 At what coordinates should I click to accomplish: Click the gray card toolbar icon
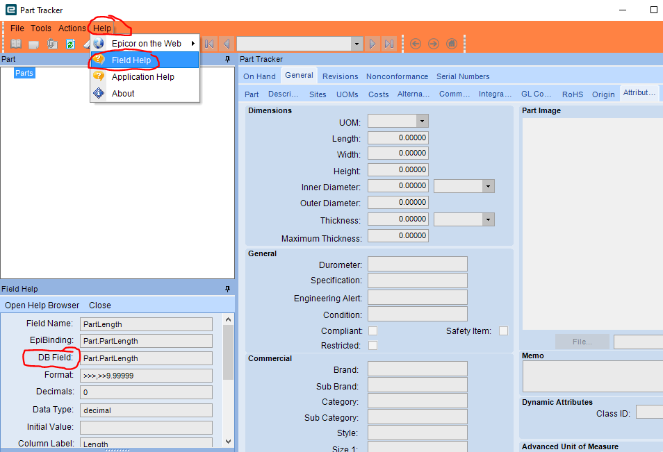(34, 44)
